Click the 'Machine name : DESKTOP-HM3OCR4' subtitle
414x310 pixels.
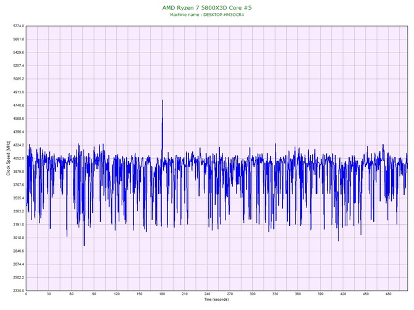[207, 15]
